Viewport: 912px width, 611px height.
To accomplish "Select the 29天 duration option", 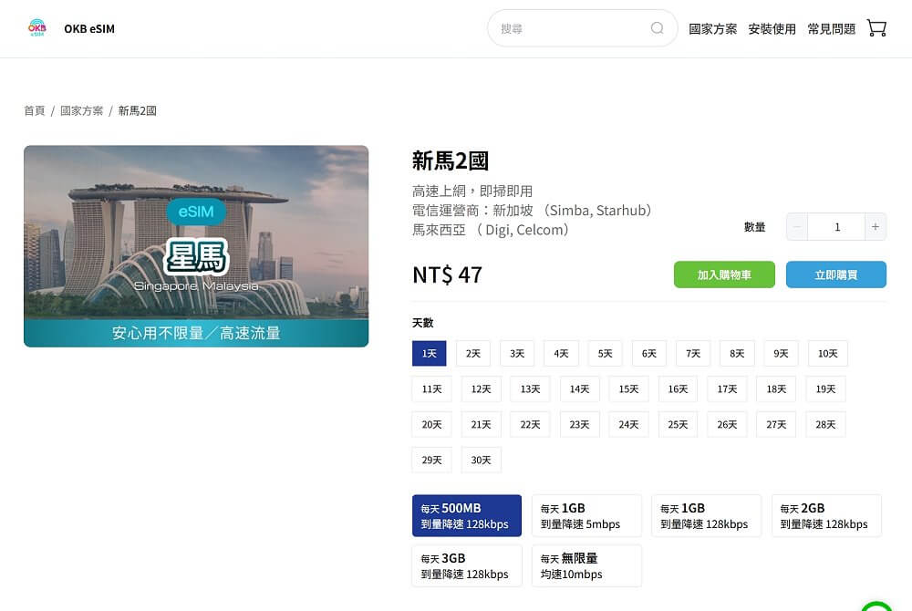I will [431, 460].
